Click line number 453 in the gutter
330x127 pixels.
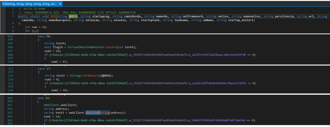(x=10, y=113)
